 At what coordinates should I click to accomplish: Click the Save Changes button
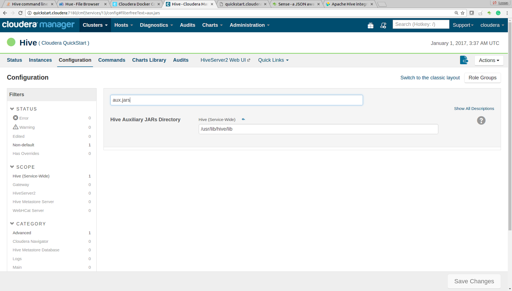pyautogui.click(x=474, y=281)
